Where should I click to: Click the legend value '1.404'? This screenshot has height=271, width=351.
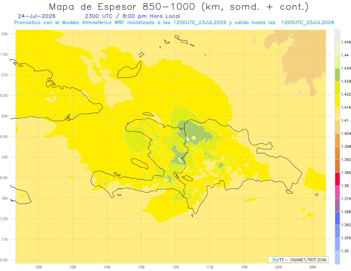pos(346,133)
